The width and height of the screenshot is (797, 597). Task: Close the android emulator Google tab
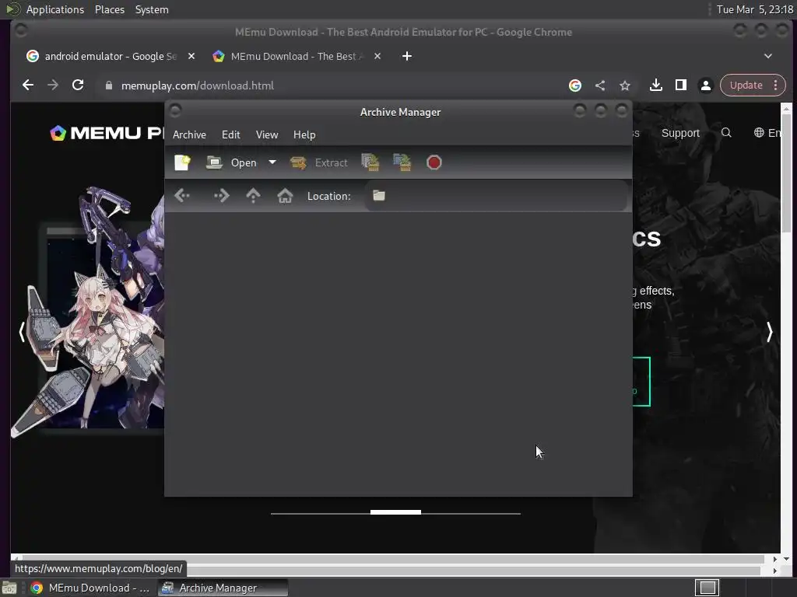pyautogui.click(x=191, y=56)
